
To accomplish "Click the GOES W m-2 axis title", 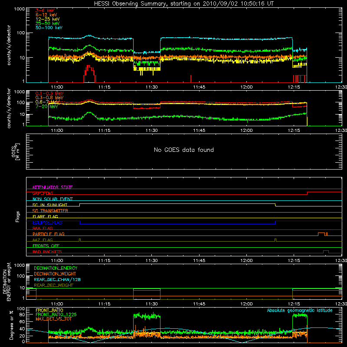I will coord(16,152).
